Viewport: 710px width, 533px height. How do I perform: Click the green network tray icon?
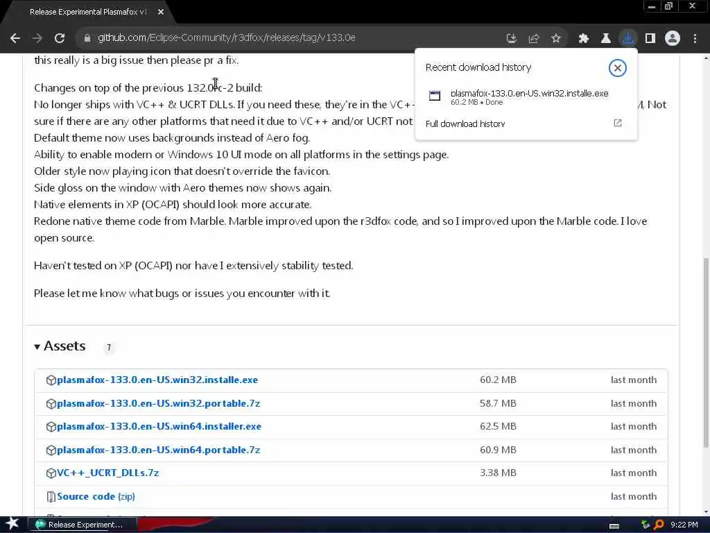646,525
